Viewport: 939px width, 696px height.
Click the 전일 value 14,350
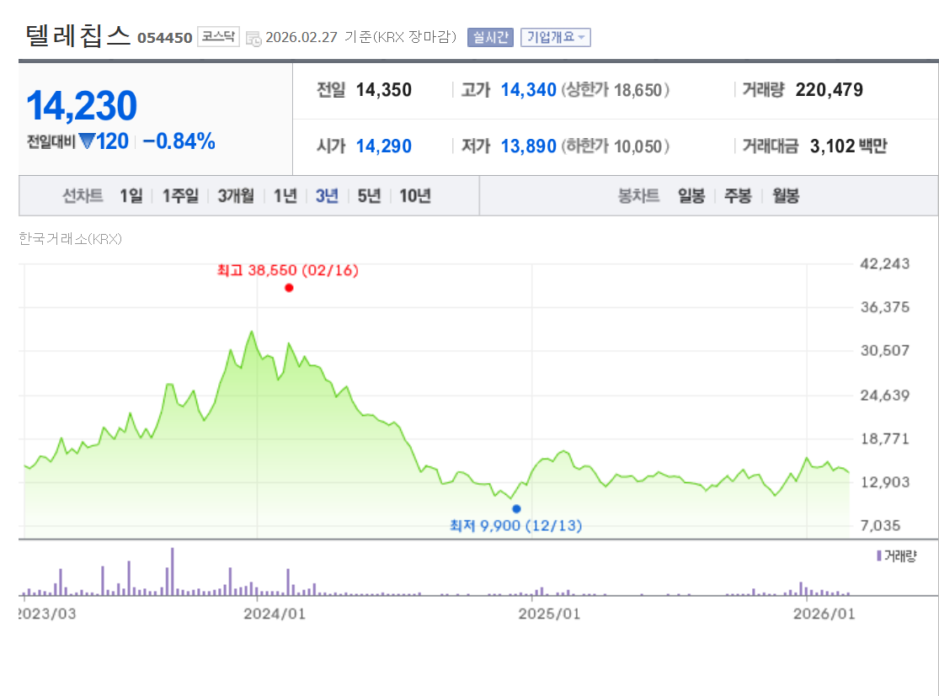coord(384,90)
